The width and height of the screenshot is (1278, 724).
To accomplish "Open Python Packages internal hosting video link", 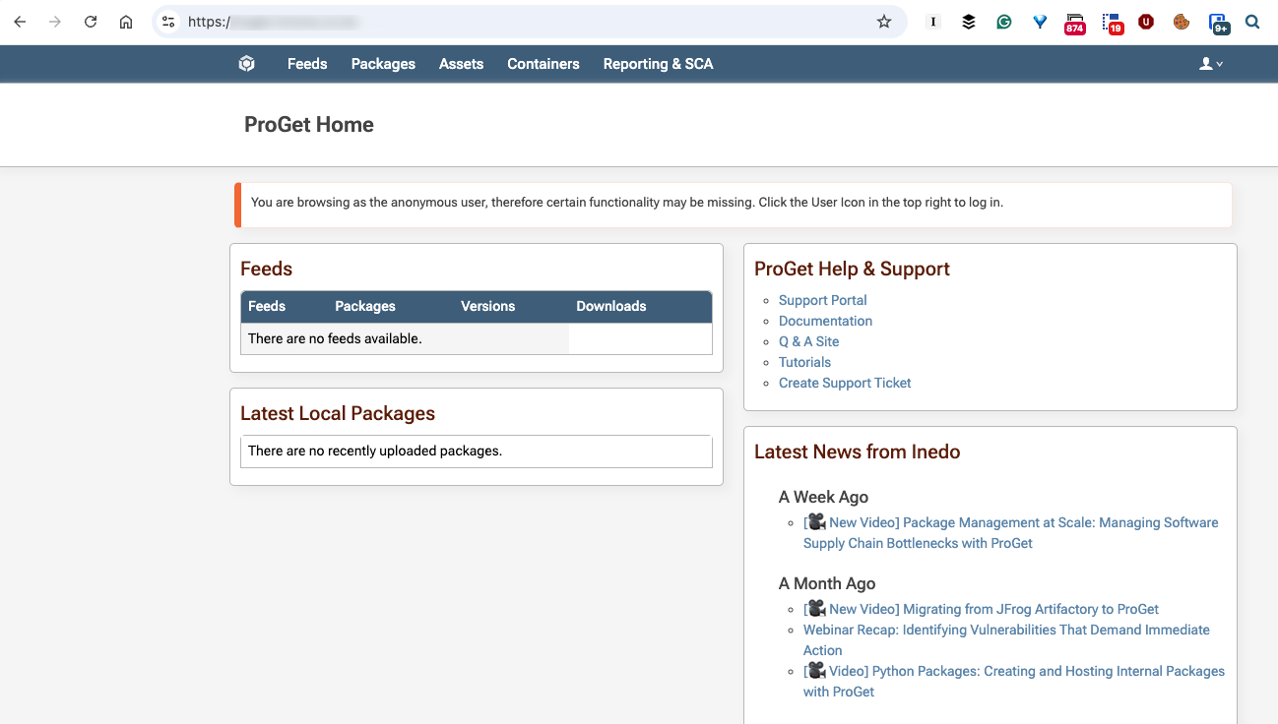I will (x=1014, y=681).
